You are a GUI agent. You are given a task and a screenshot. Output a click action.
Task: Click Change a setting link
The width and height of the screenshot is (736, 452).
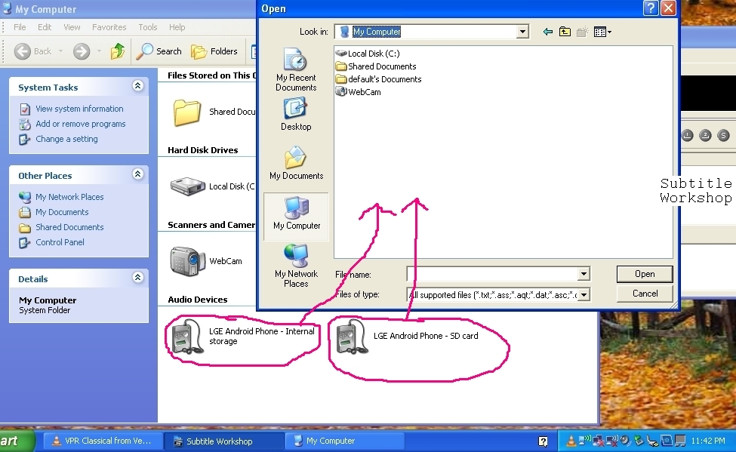click(66, 139)
